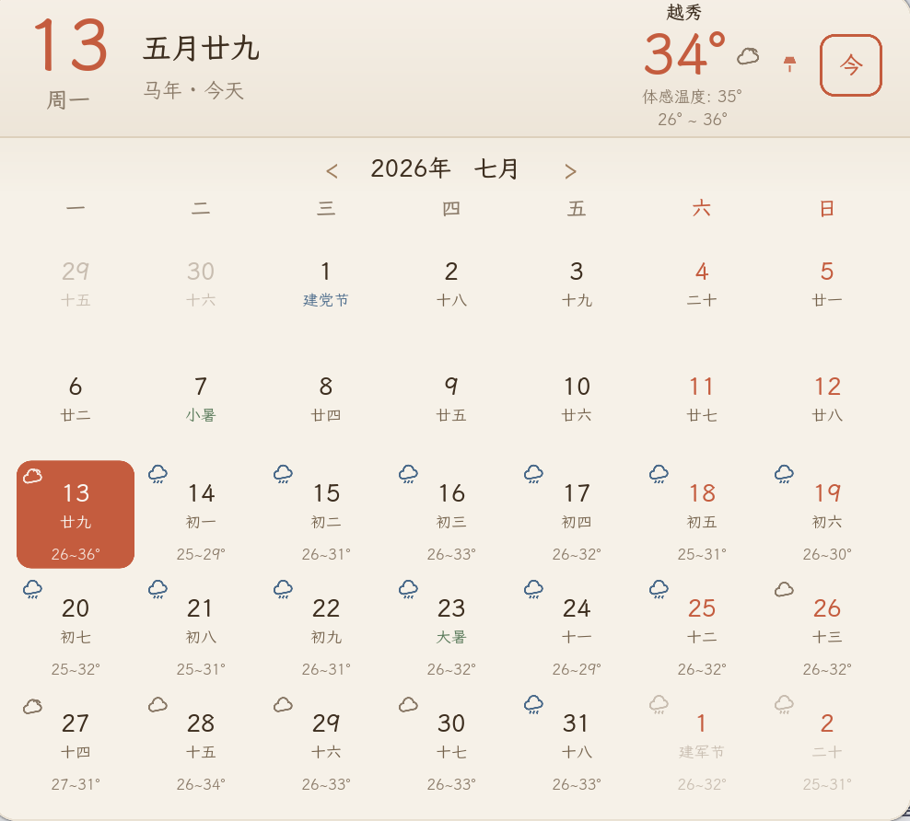
Task: Click the 26~30° forecast on July 19
Action: pyautogui.click(x=827, y=554)
